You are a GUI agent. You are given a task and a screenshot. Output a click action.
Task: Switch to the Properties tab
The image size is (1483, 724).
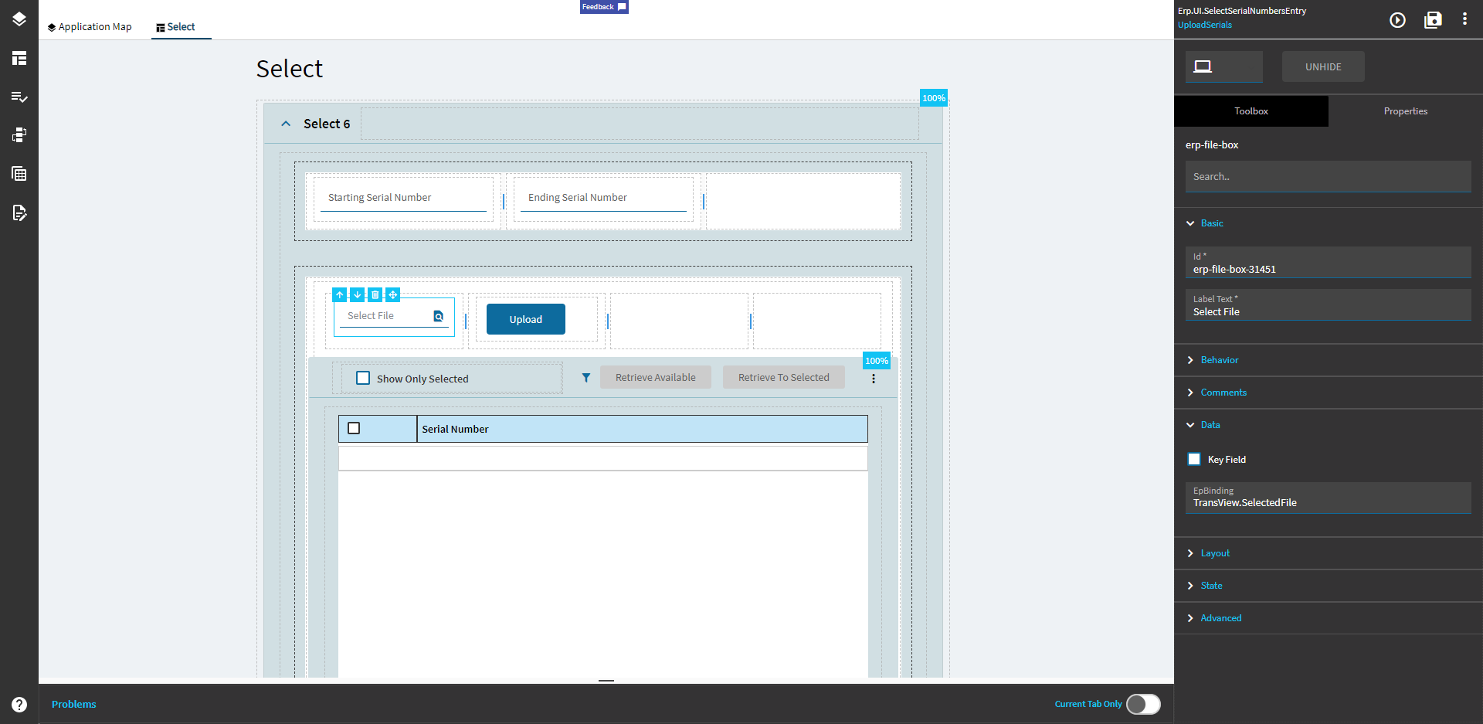[x=1406, y=111]
